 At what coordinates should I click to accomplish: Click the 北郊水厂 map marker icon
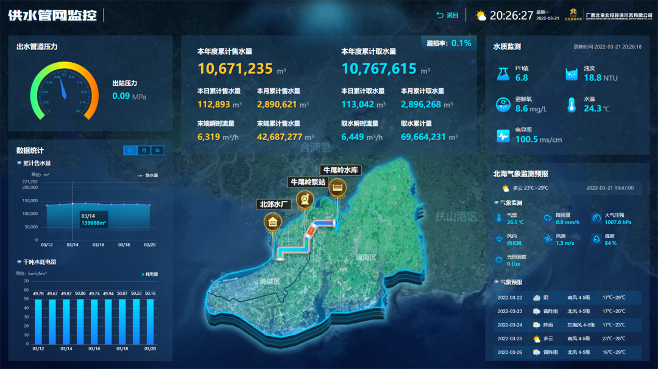tap(272, 222)
